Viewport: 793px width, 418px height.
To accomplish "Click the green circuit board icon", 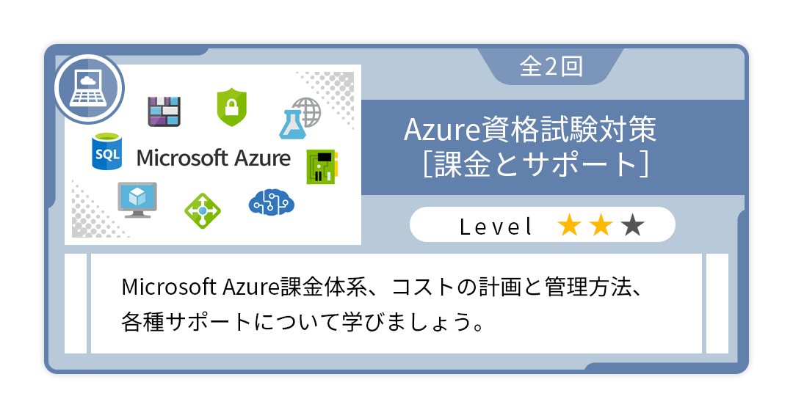I will pyautogui.click(x=322, y=166).
